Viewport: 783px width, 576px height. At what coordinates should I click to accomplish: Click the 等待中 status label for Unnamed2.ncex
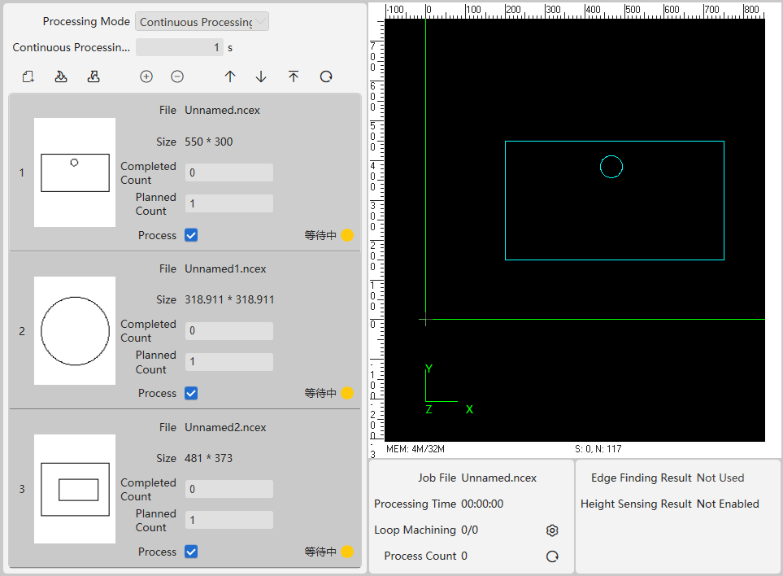[x=320, y=552]
